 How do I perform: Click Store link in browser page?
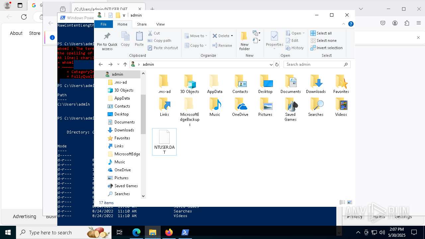pos(35,33)
